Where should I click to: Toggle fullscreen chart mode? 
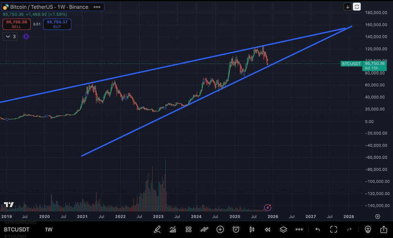(333, 229)
